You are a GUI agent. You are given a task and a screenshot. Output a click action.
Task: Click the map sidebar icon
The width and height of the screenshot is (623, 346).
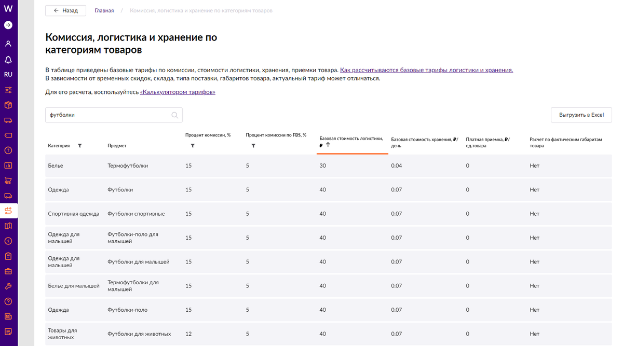point(8,226)
